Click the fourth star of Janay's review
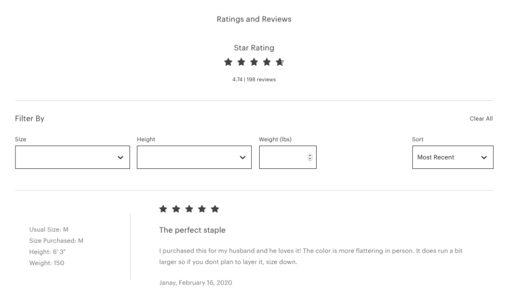This screenshot has height=299, width=506. point(202,209)
